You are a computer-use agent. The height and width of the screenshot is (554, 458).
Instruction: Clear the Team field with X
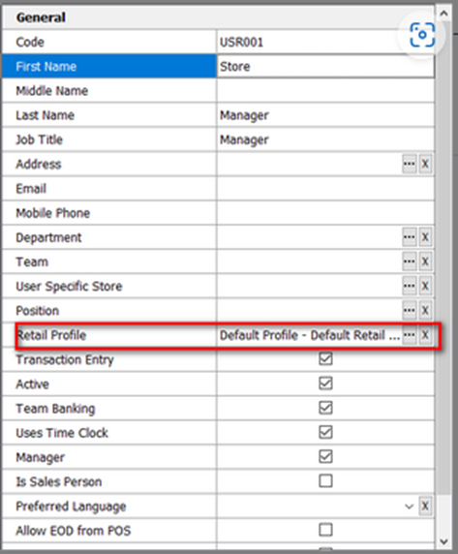[425, 262]
